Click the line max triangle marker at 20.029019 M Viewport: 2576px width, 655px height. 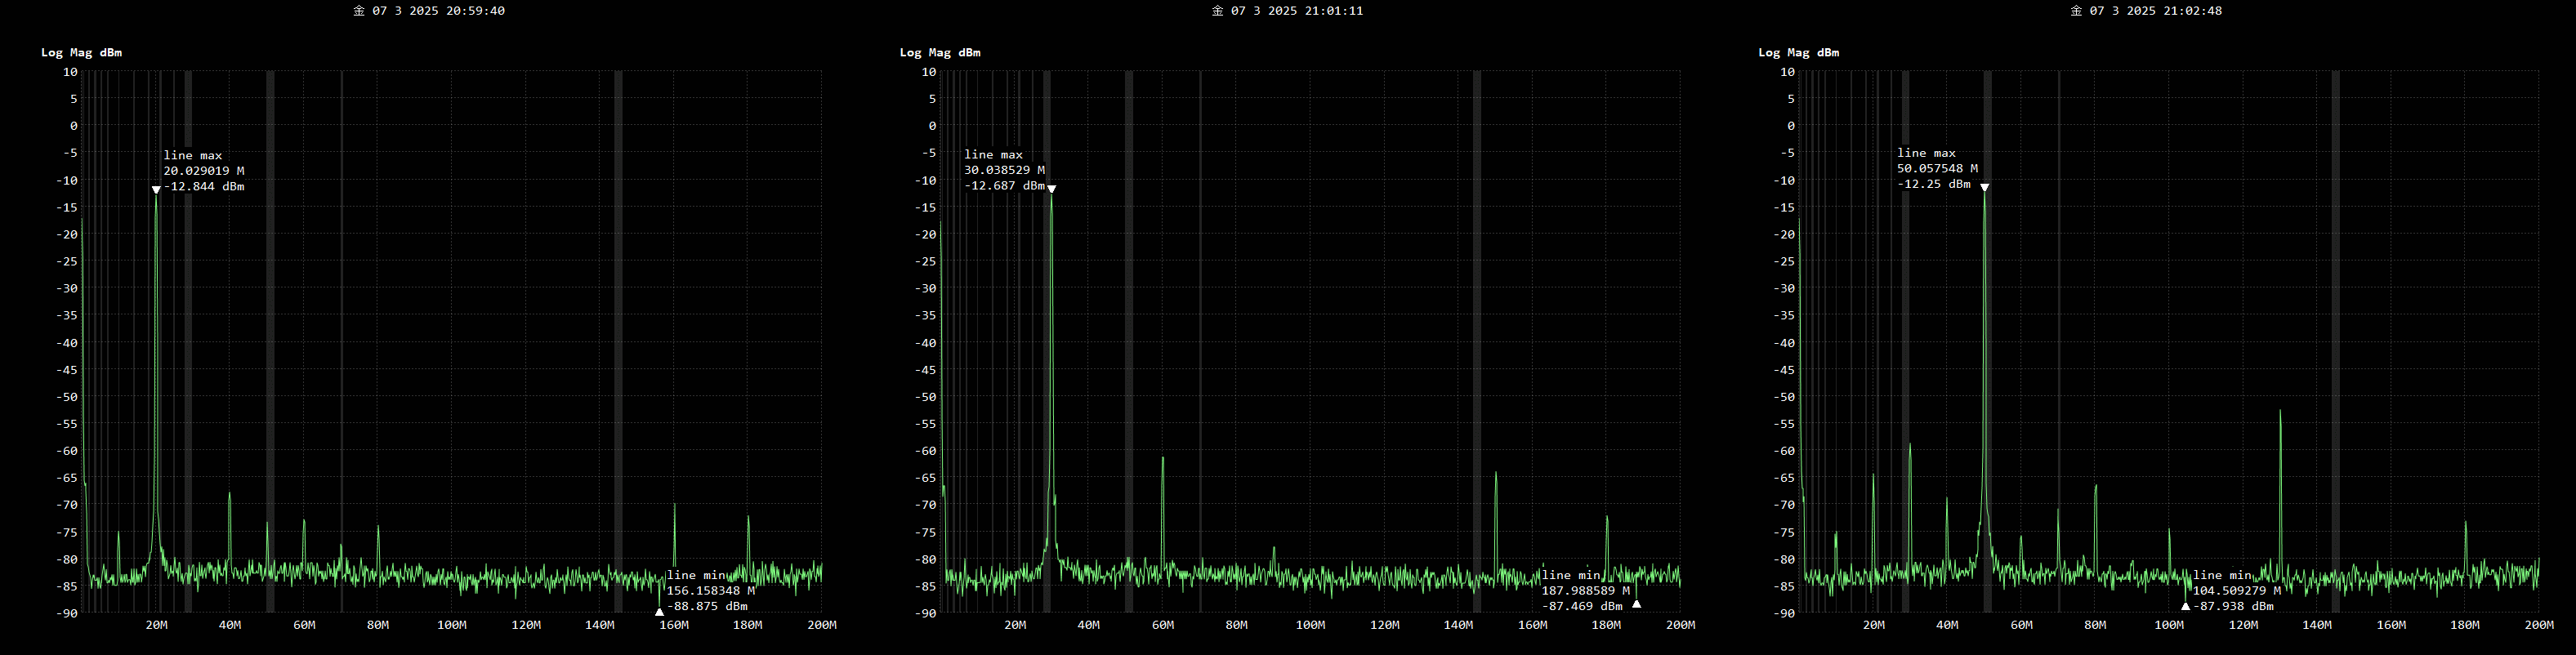[x=156, y=190]
